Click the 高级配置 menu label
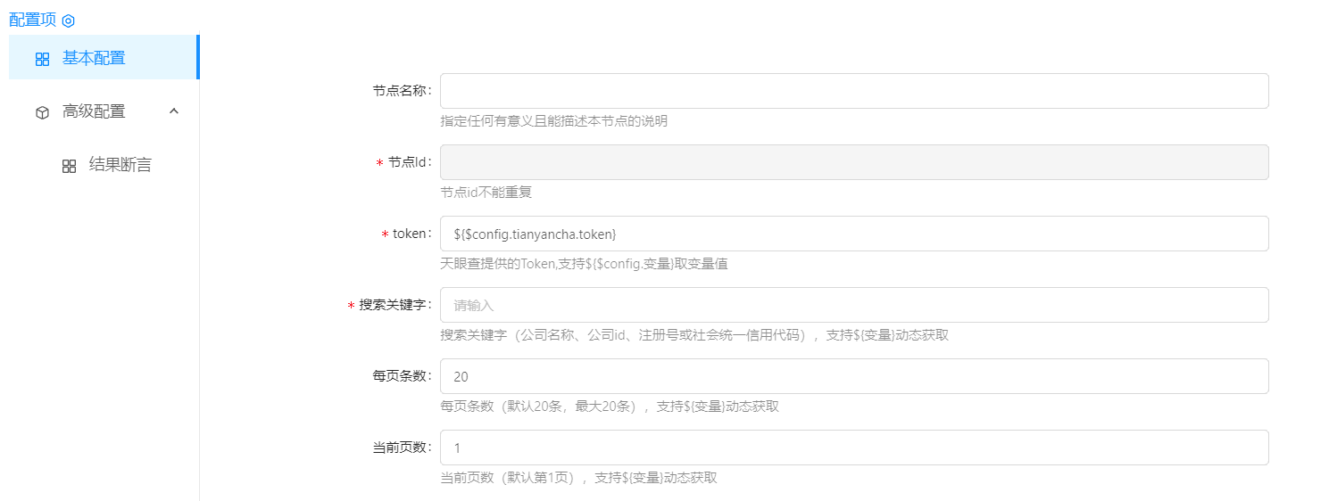The image size is (1329, 501). [94, 111]
